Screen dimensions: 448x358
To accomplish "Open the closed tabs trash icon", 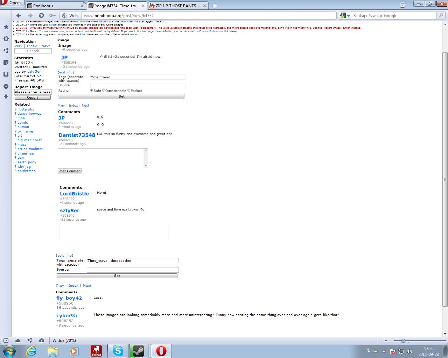I will (x=402, y=5).
